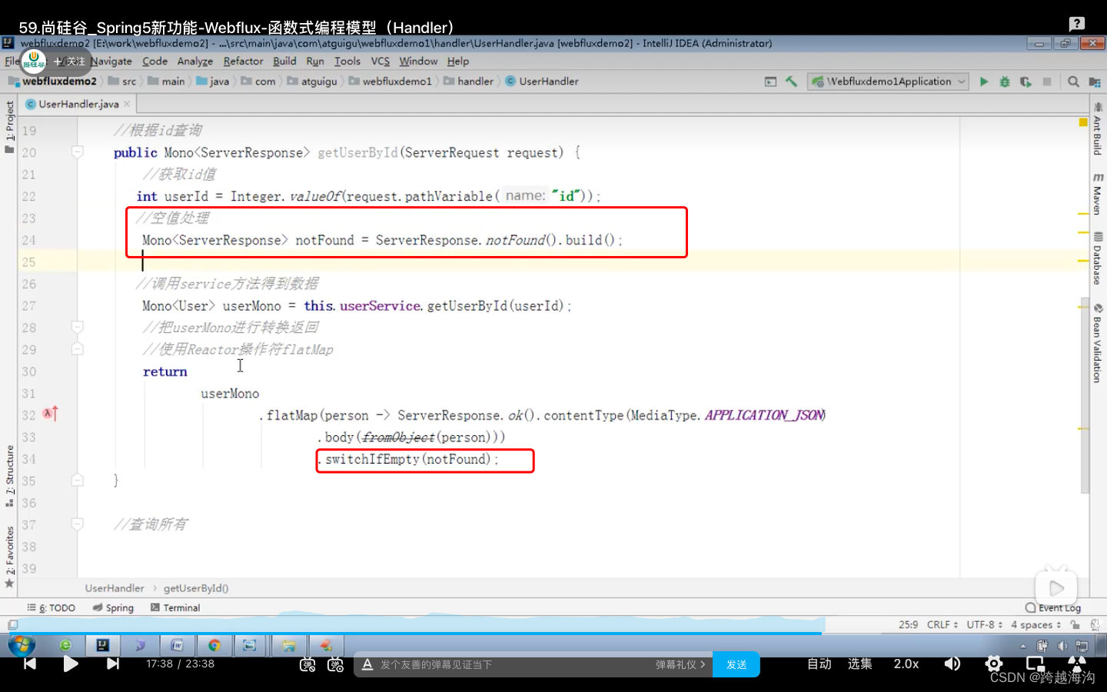Open the Help menu
The height and width of the screenshot is (692, 1107).
click(457, 62)
